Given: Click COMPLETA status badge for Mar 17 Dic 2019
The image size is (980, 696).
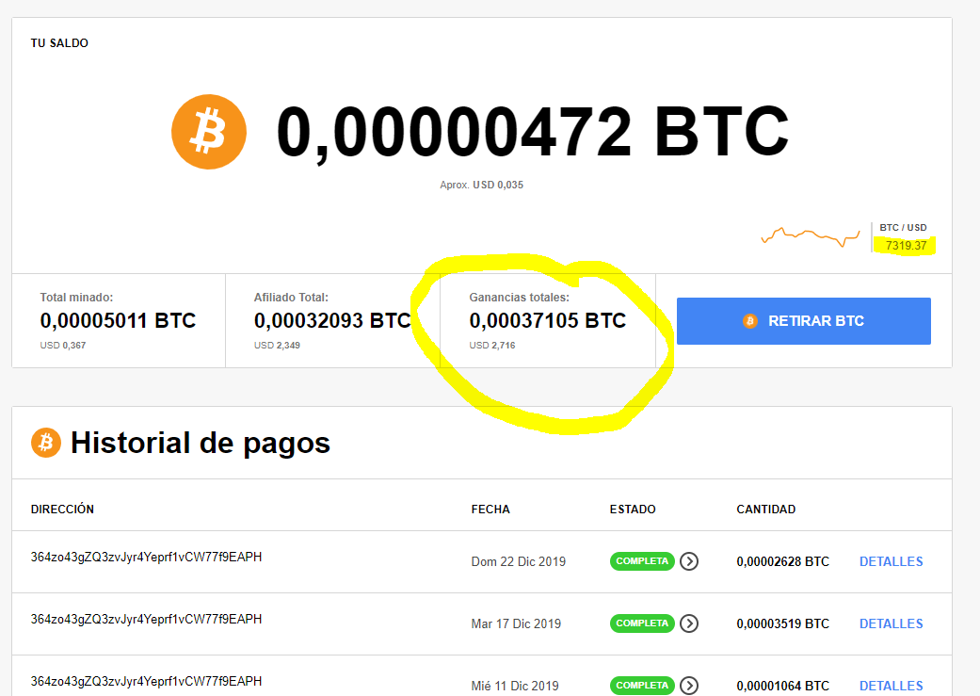Looking at the screenshot, I should tap(642, 623).
